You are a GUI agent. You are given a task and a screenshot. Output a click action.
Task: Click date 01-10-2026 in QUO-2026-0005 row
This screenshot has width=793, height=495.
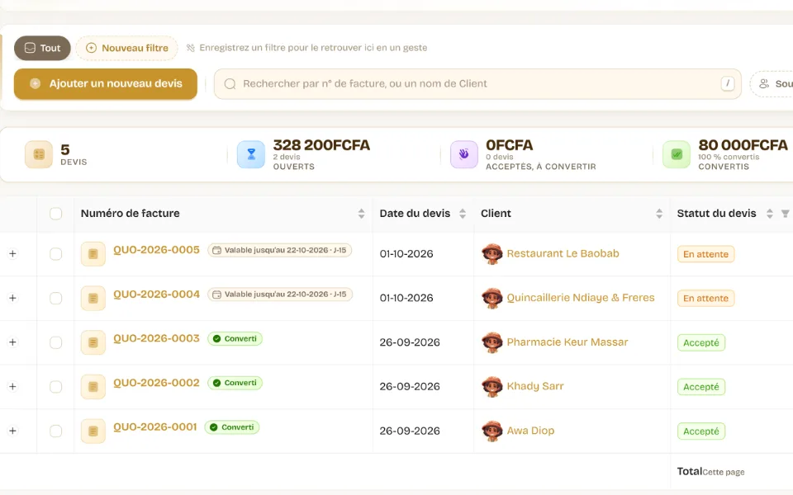click(x=406, y=253)
